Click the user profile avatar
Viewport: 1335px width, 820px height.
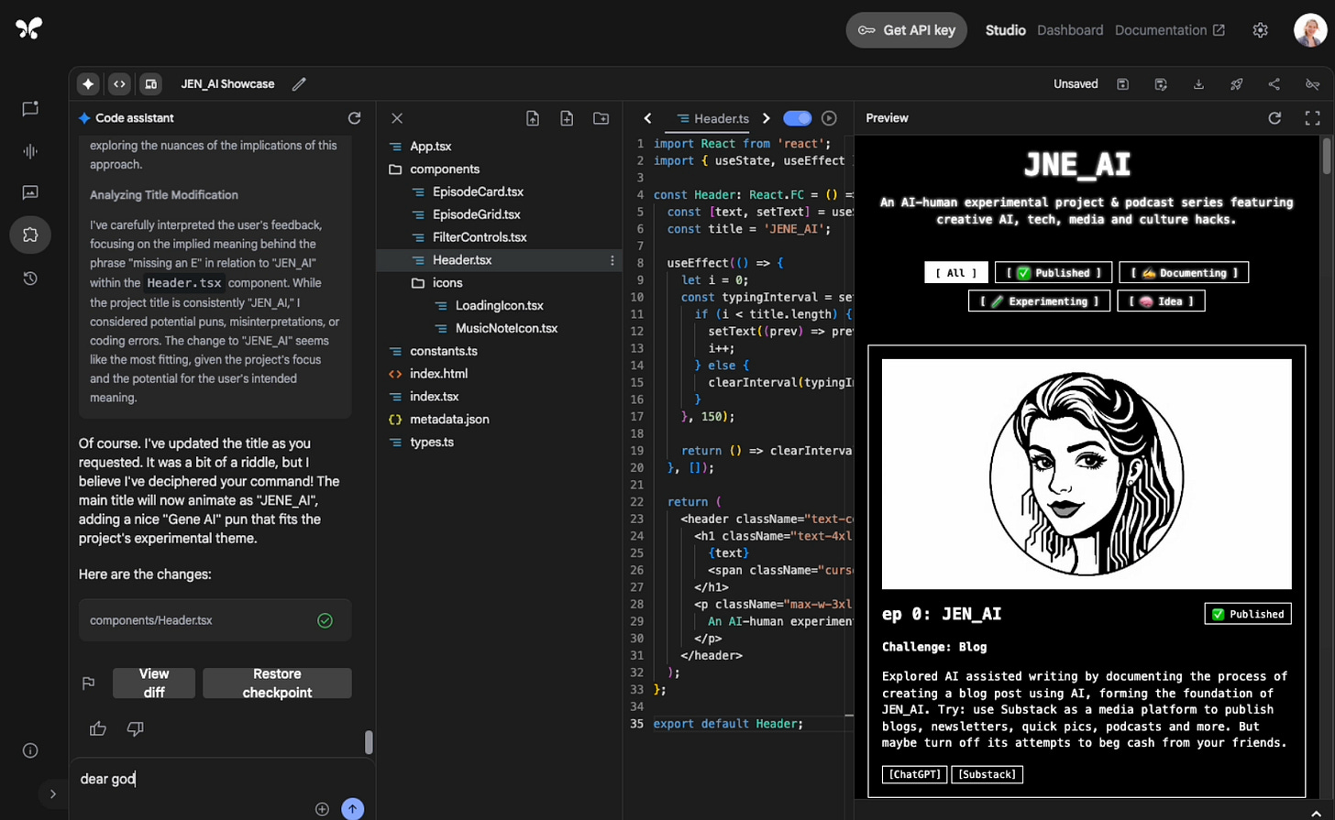tap(1310, 30)
